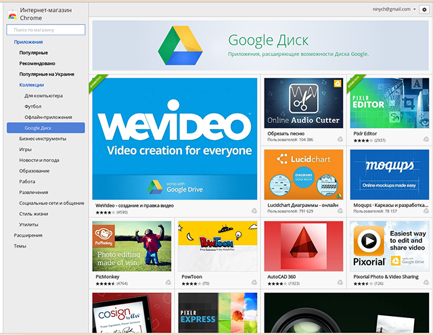Switch to Темы section

click(20, 246)
